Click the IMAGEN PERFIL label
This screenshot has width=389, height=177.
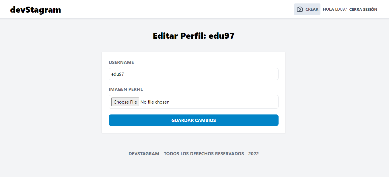point(126,89)
